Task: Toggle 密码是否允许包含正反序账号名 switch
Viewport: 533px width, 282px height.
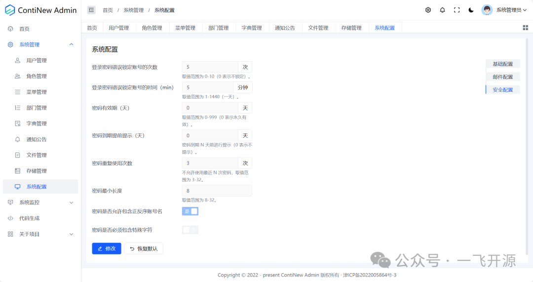Action: click(x=190, y=211)
